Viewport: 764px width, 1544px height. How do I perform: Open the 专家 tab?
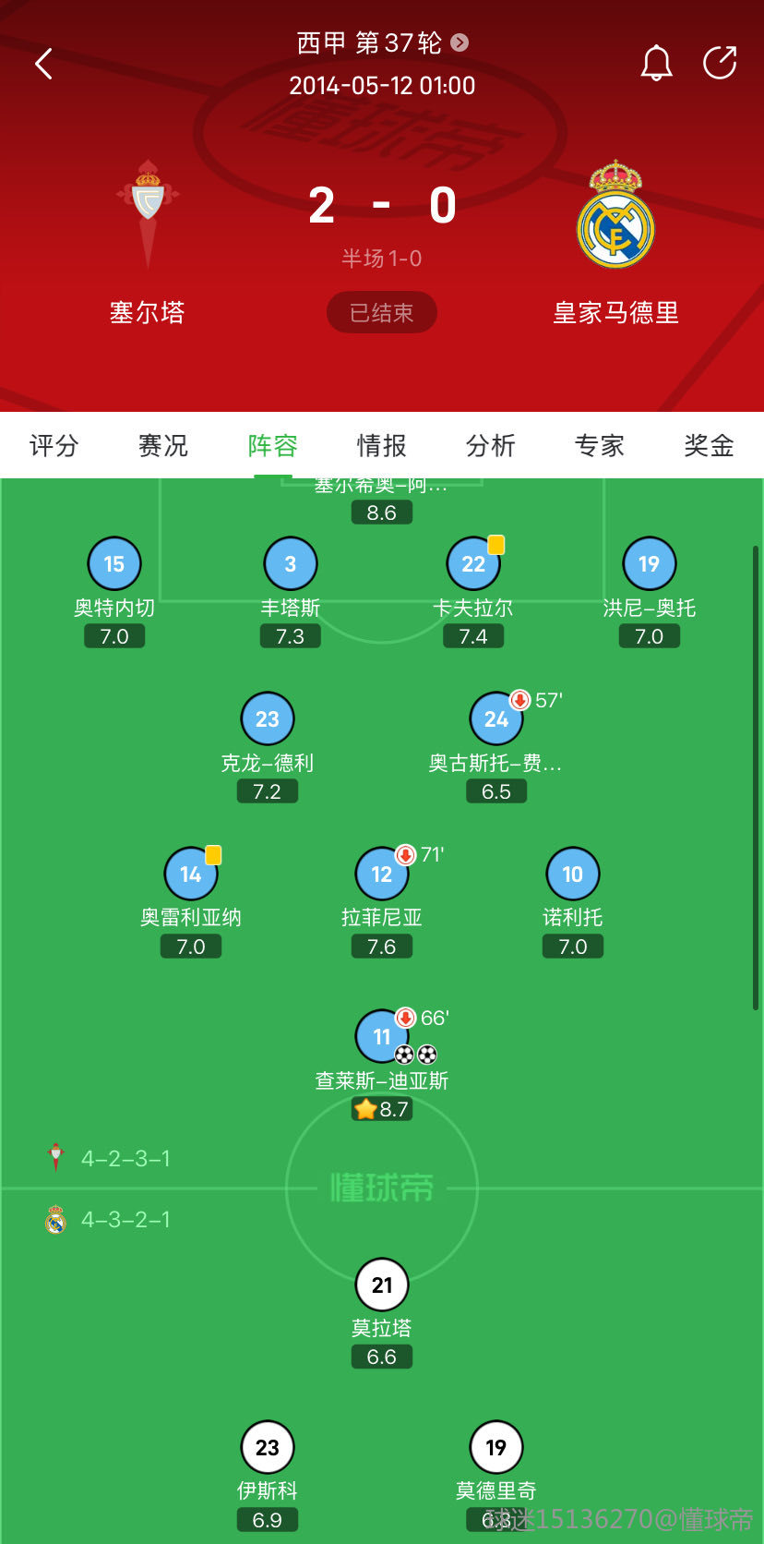600,446
